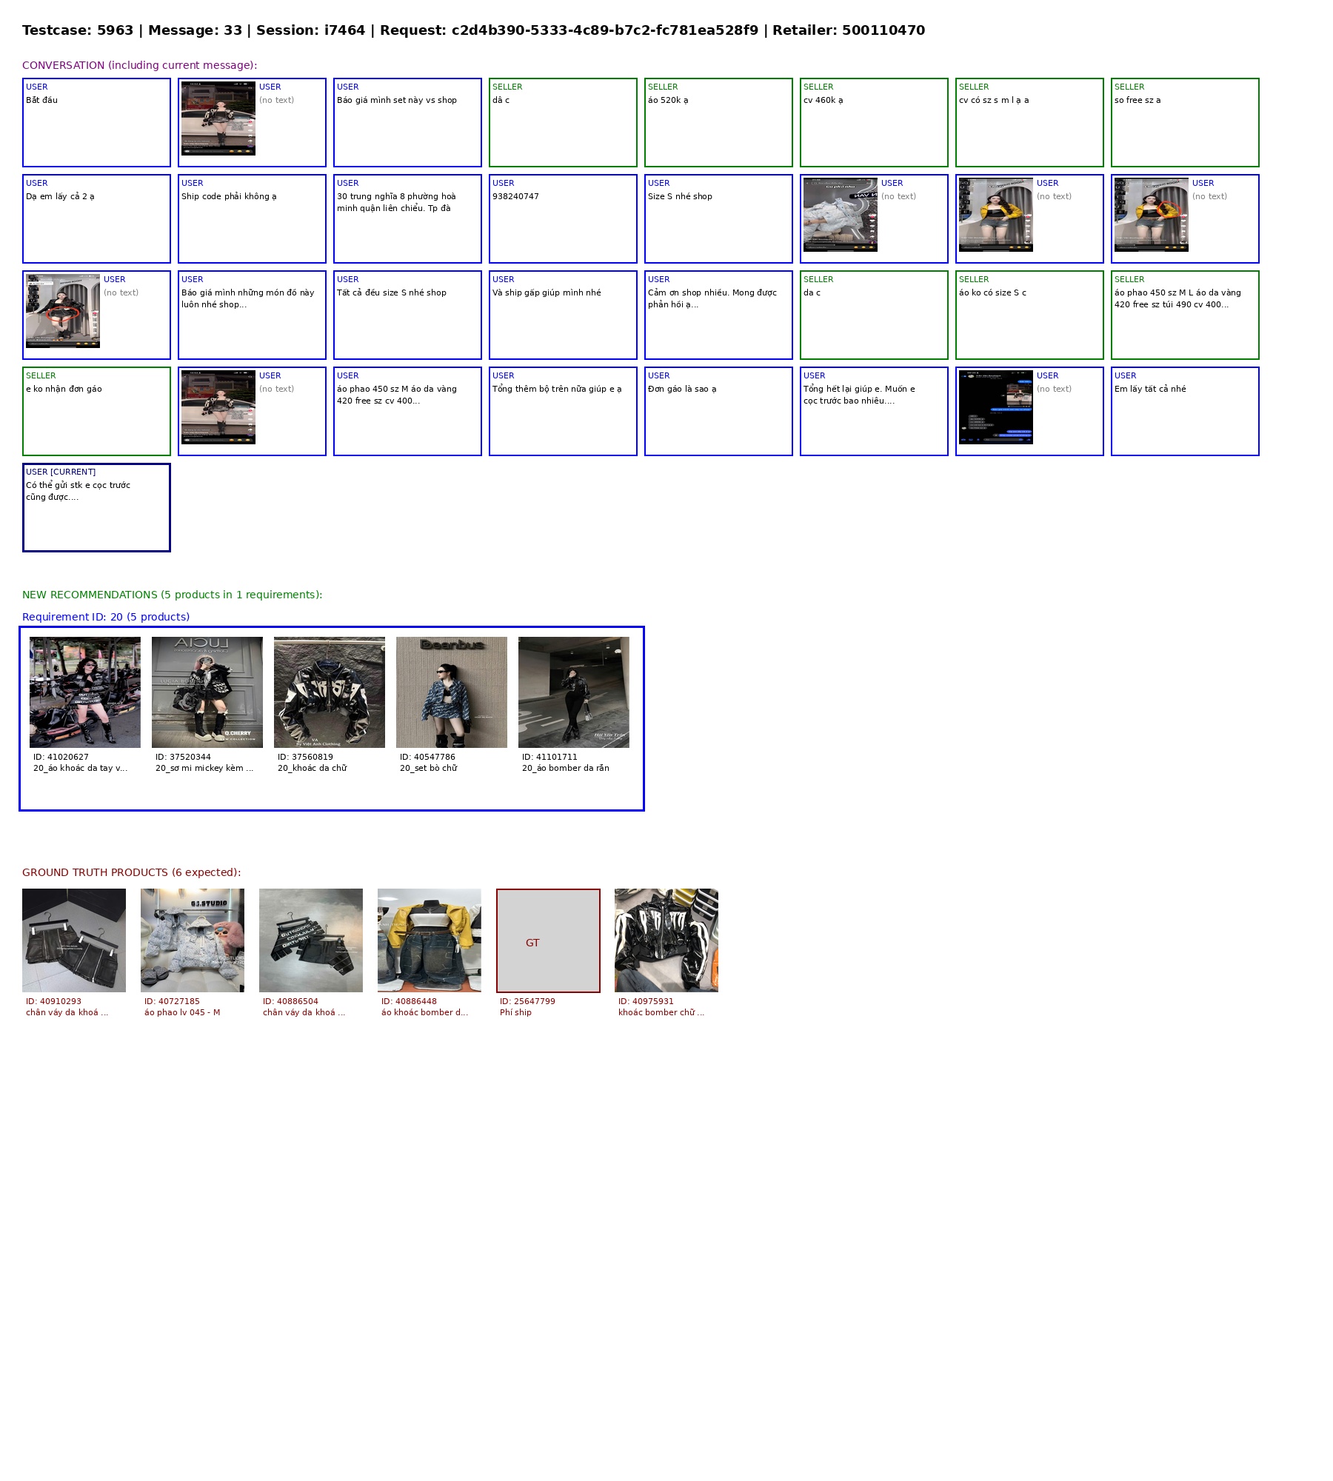Select the 'Requirement ID: 20 (5 products)' label

pyautogui.click(x=106, y=617)
